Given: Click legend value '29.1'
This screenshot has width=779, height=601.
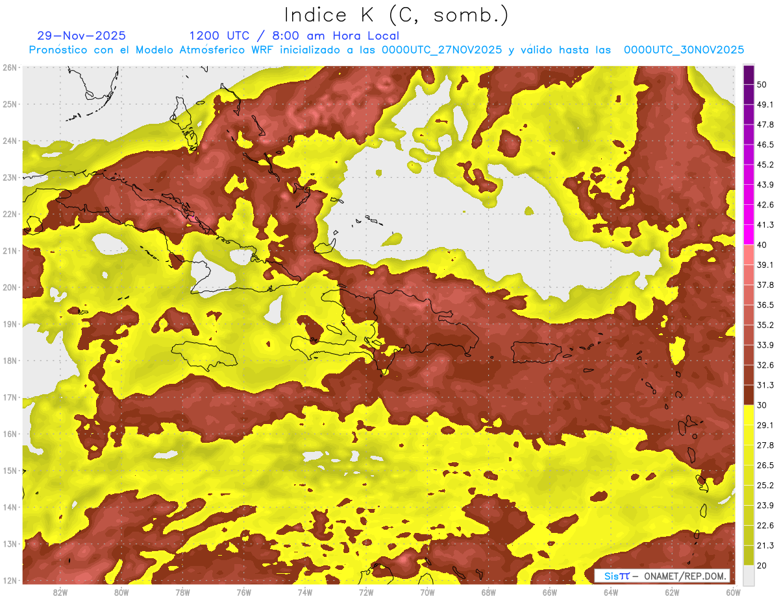Looking at the screenshot, I should (x=765, y=425).
